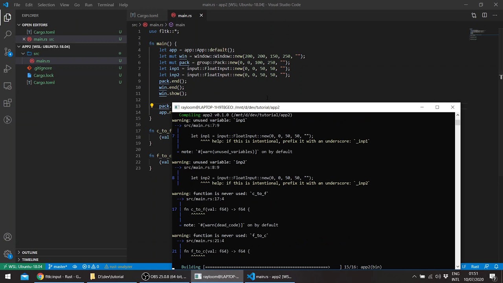Open the Extensions view icon
The width and height of the screenshot is (503, 283).
pyautogui.click(x=7, y=103)
